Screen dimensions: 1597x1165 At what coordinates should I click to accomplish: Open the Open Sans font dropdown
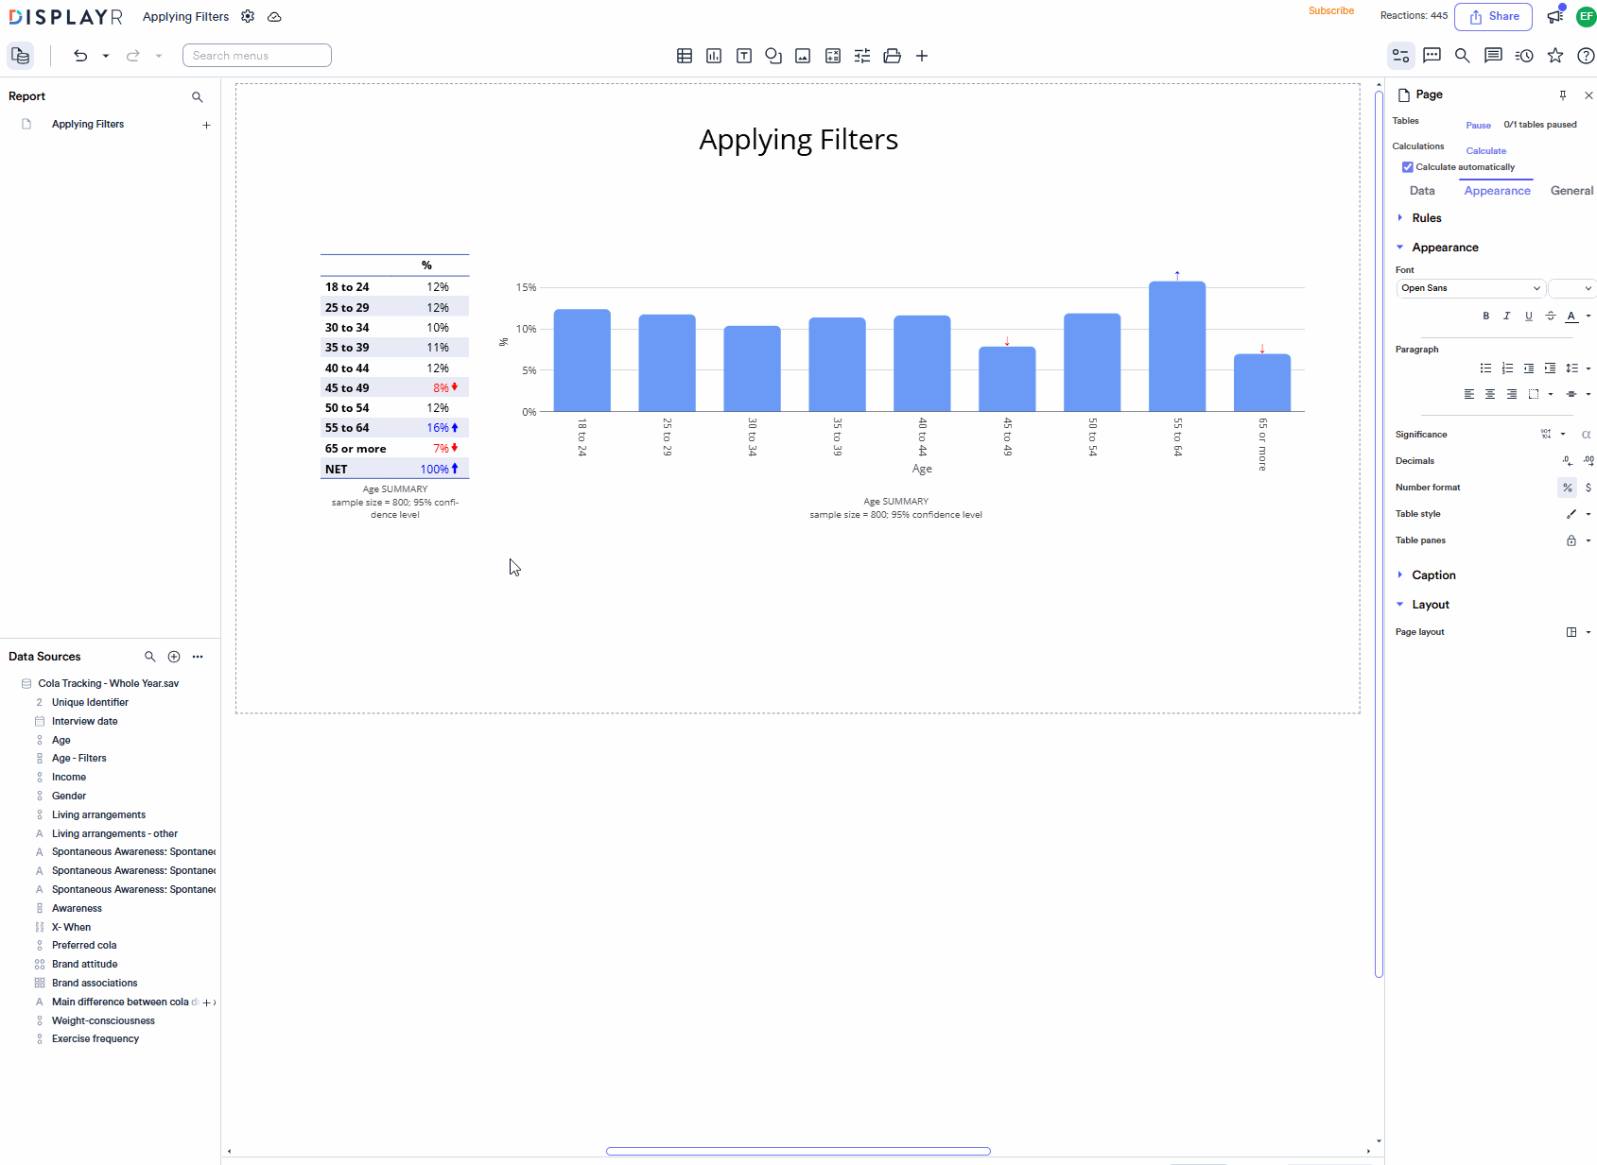click(x=1470, y=288)
